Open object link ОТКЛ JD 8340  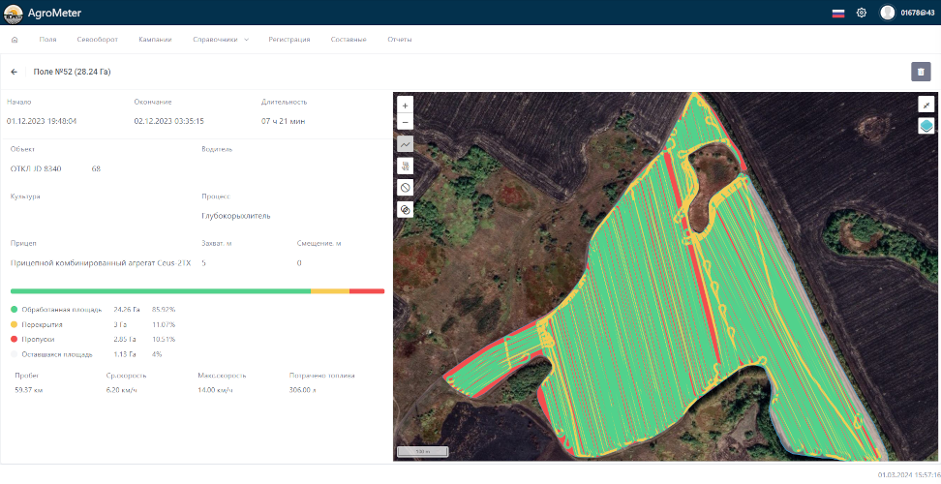point(36,168)
